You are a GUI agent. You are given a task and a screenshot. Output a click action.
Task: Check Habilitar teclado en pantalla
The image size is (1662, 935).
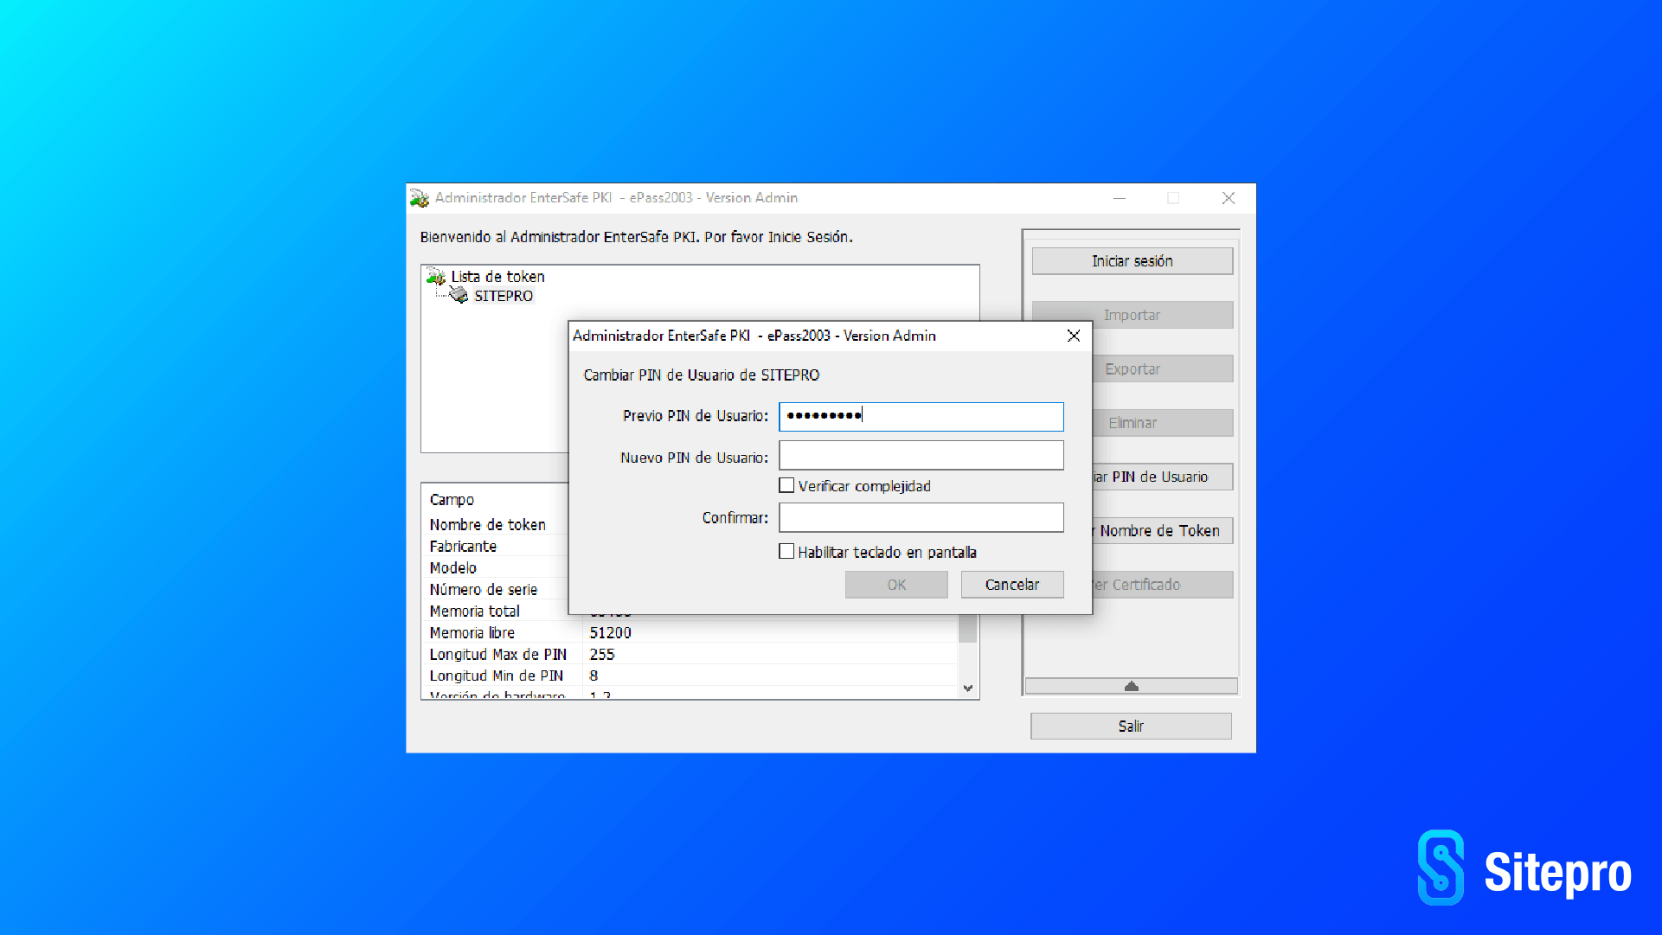tap(786, 552)
